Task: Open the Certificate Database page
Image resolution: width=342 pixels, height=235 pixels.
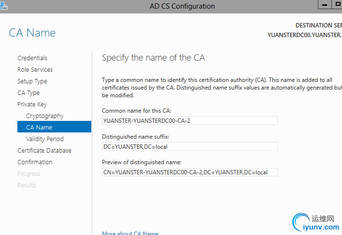Action: 44,151
